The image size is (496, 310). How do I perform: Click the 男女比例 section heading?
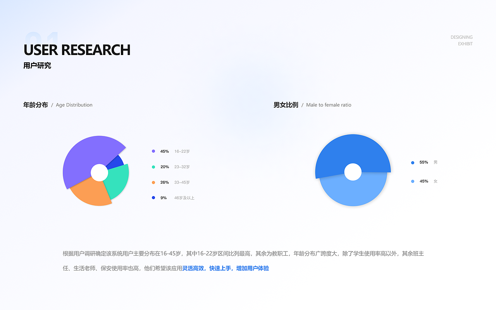(x=285, y=105)
